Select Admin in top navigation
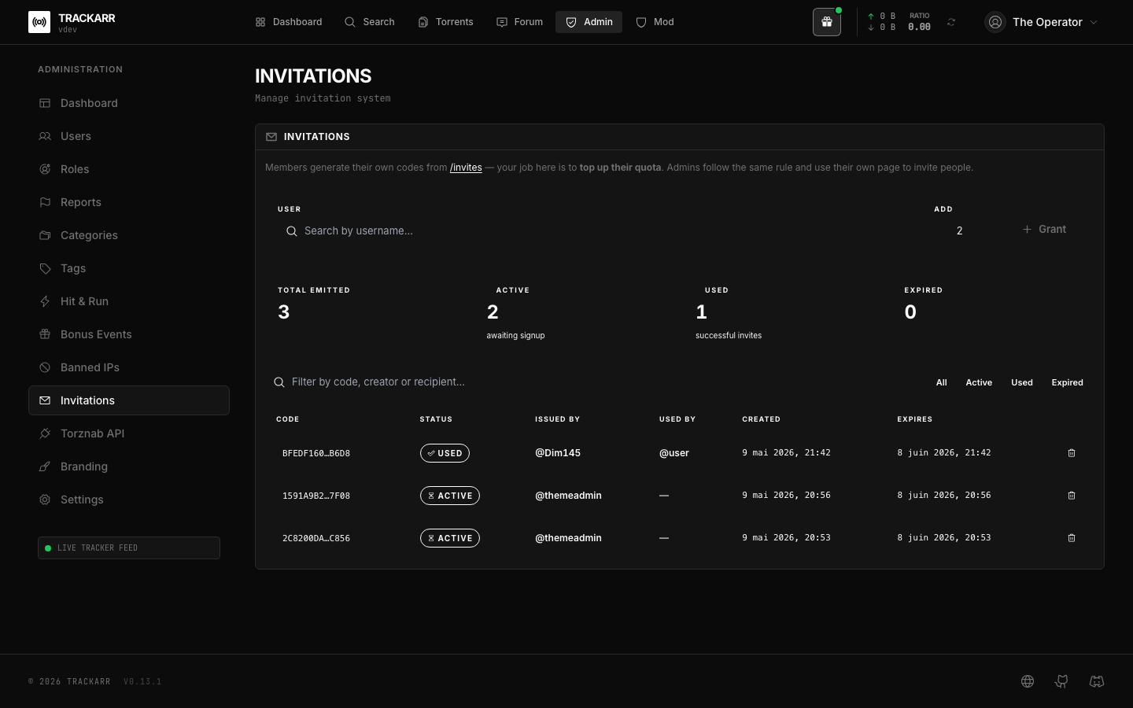Screen dimensions: 1133x708 [x=589, y=22]
